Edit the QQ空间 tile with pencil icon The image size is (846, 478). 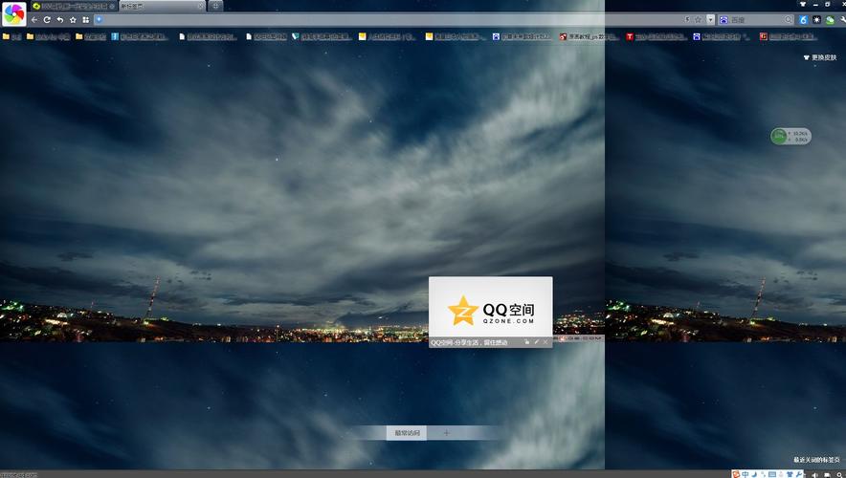click(x=536, y=342)
